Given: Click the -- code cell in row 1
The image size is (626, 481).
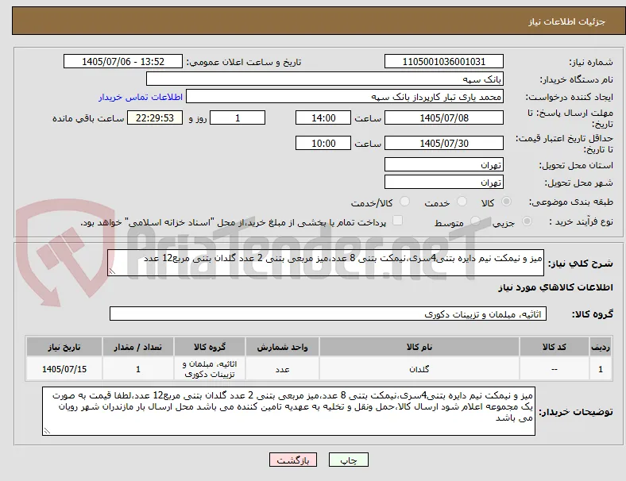Looking at the screenshot, I should pos(555,369).
